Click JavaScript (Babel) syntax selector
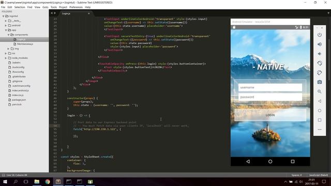The image size is (331, 186). click(x=319, y=175)
